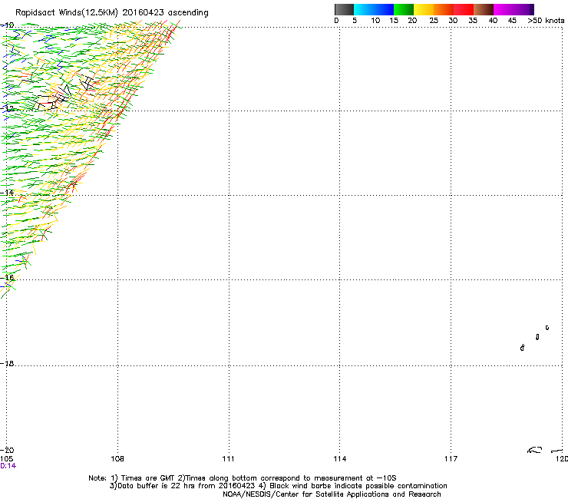Click the longitude label 105

[x=7, y=459]
